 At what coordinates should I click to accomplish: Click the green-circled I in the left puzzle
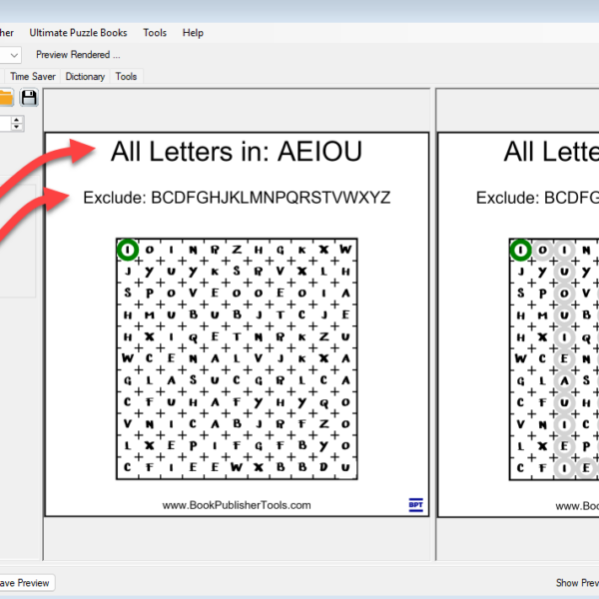pos(127,249)
